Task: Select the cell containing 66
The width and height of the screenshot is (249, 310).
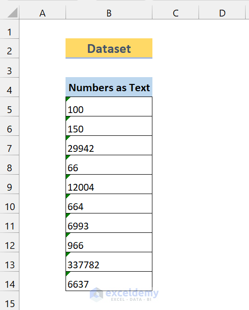Action: coord(109,164)
